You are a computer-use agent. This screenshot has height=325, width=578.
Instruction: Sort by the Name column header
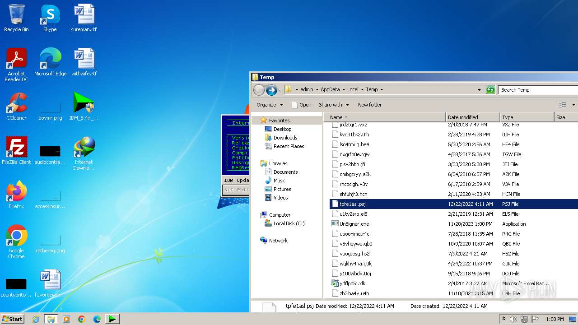click(385, 117)
